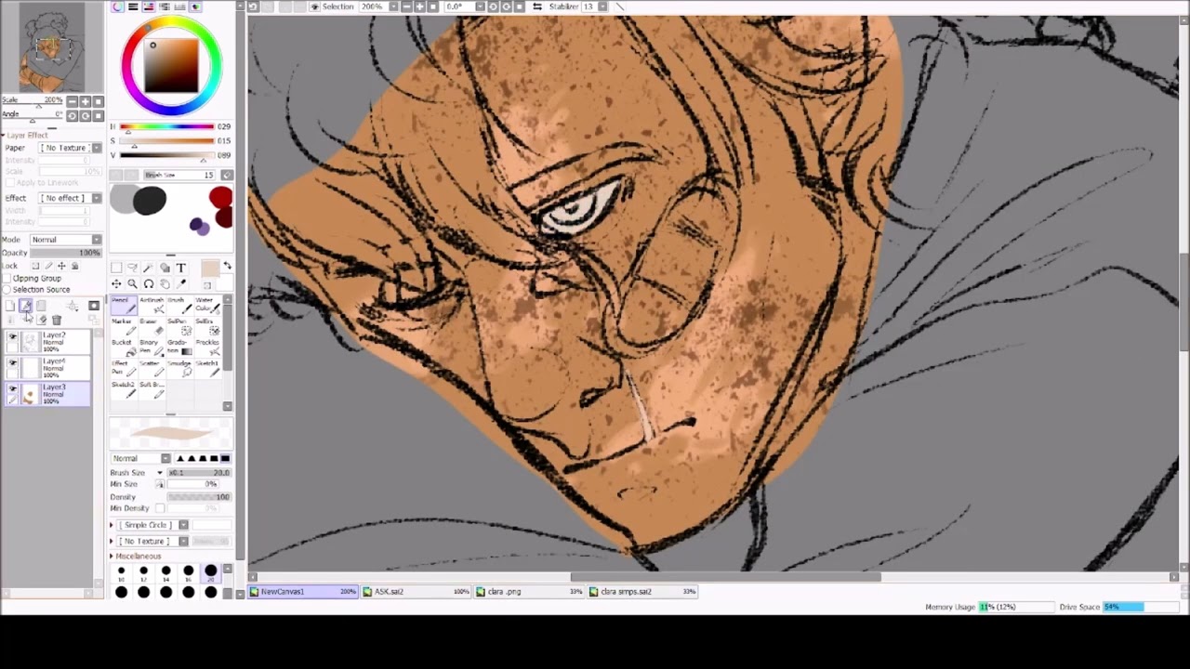Screen dimensions: 1190x669
Task: Choose the Sketch1 brush
Action: click(207, 370)
